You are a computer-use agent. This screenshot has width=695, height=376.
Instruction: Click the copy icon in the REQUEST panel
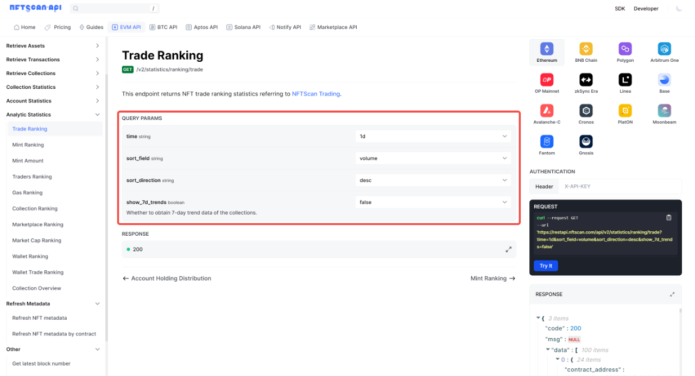[x=668, y=217]
